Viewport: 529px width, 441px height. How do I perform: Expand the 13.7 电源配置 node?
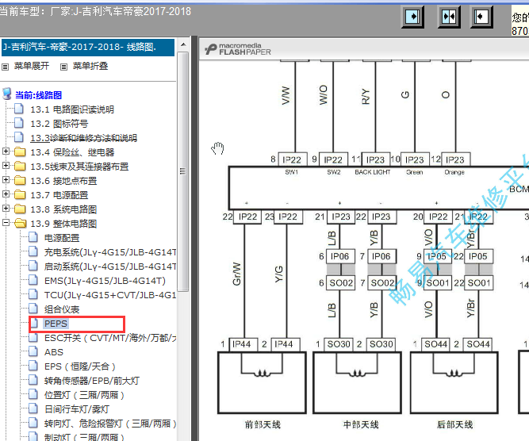pos(6,194)
